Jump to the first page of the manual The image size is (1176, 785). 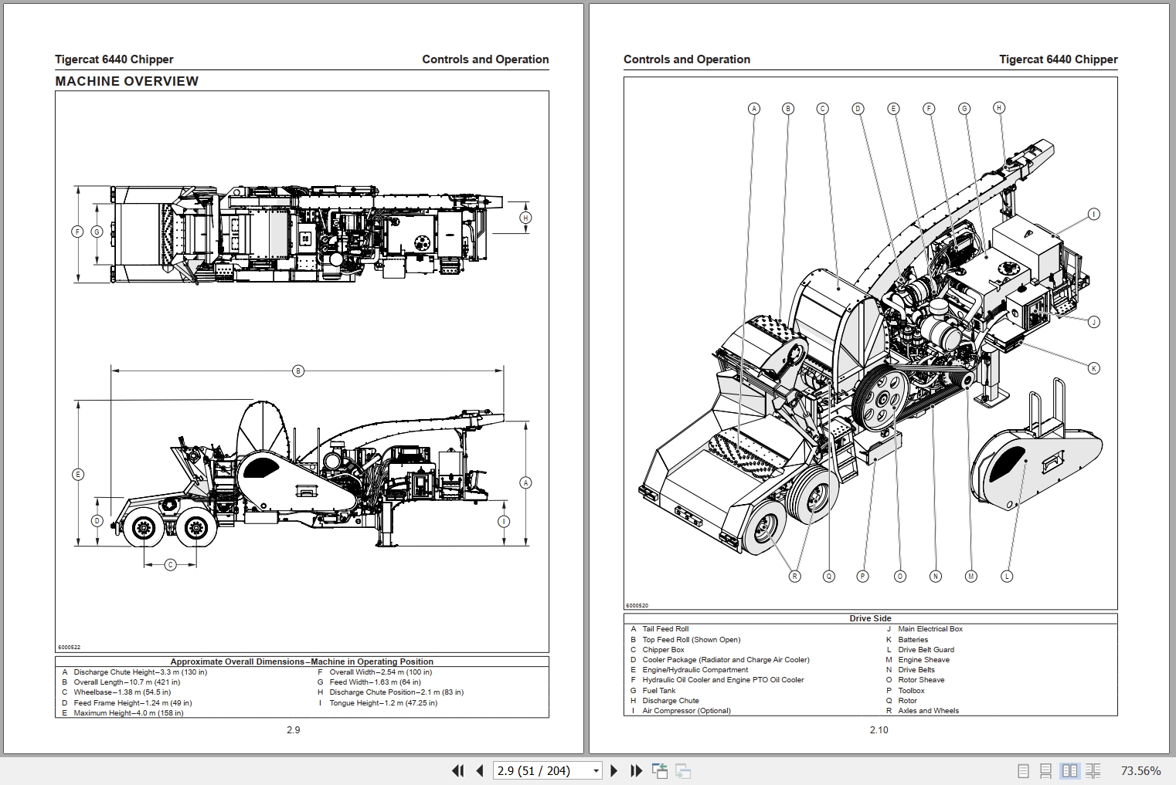[x=457, y=770]
